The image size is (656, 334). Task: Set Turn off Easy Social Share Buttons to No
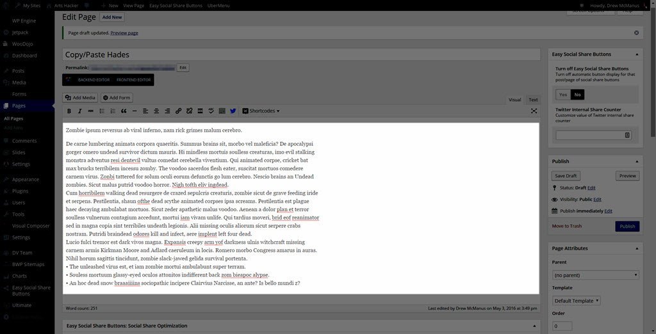click(x=577, y=95)
